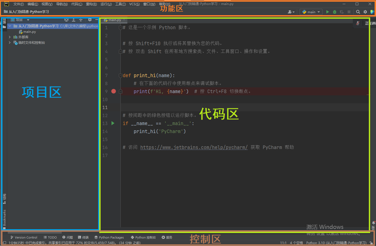376x246 pixels.
Task: Open the 终端 terminal tool window
Action: (83, 237)
